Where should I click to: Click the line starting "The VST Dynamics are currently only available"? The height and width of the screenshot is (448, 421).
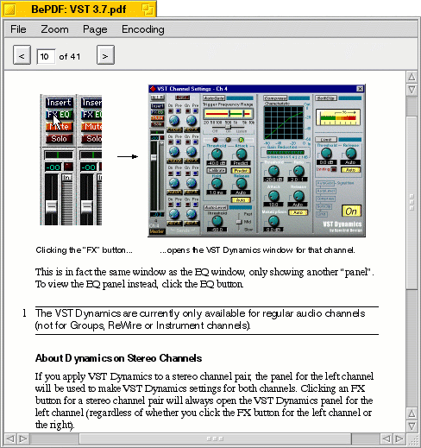pos(200,313)
